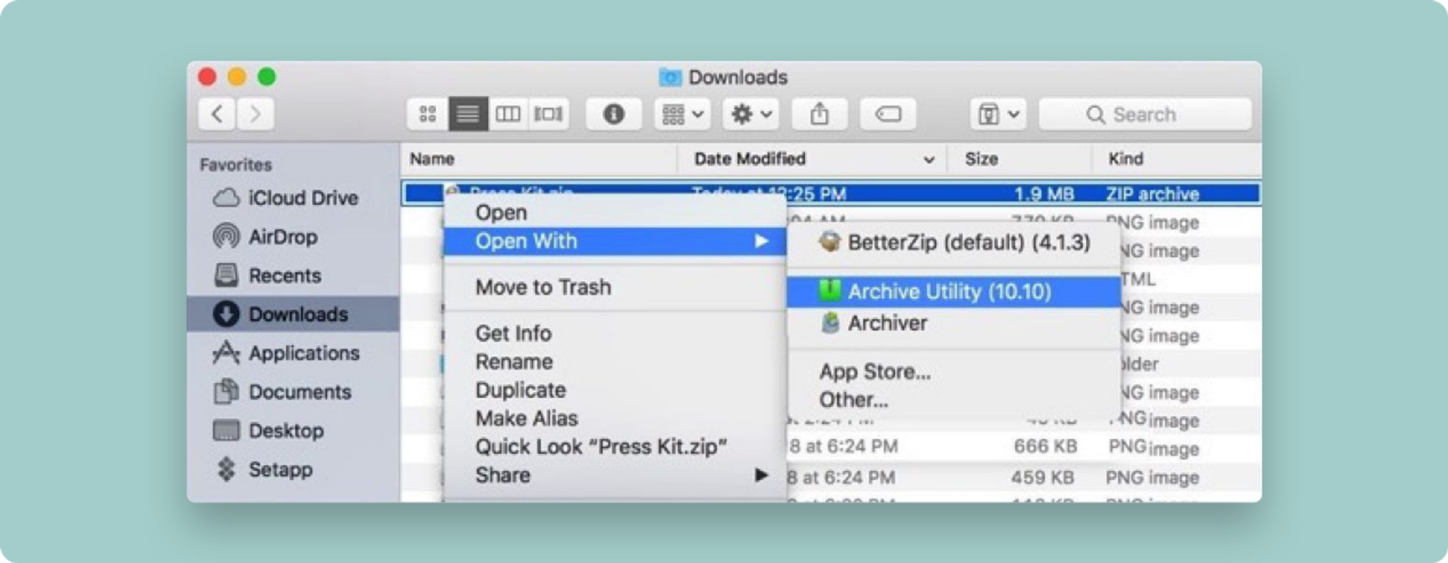Viewport: 1448px width, 563px height.
Task: Select list view button
Action: click(468, 114)
